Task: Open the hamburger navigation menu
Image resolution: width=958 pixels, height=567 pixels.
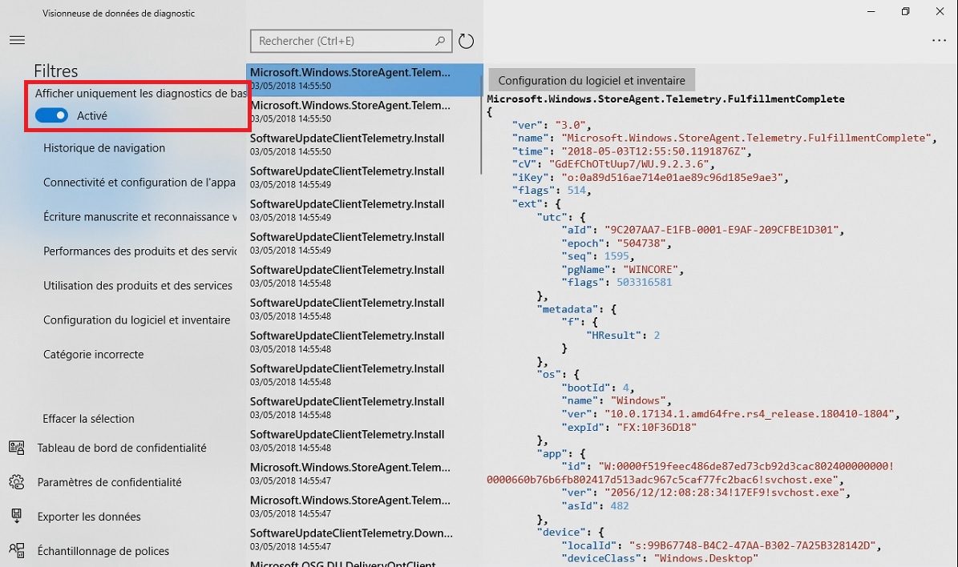Action: 17,40
